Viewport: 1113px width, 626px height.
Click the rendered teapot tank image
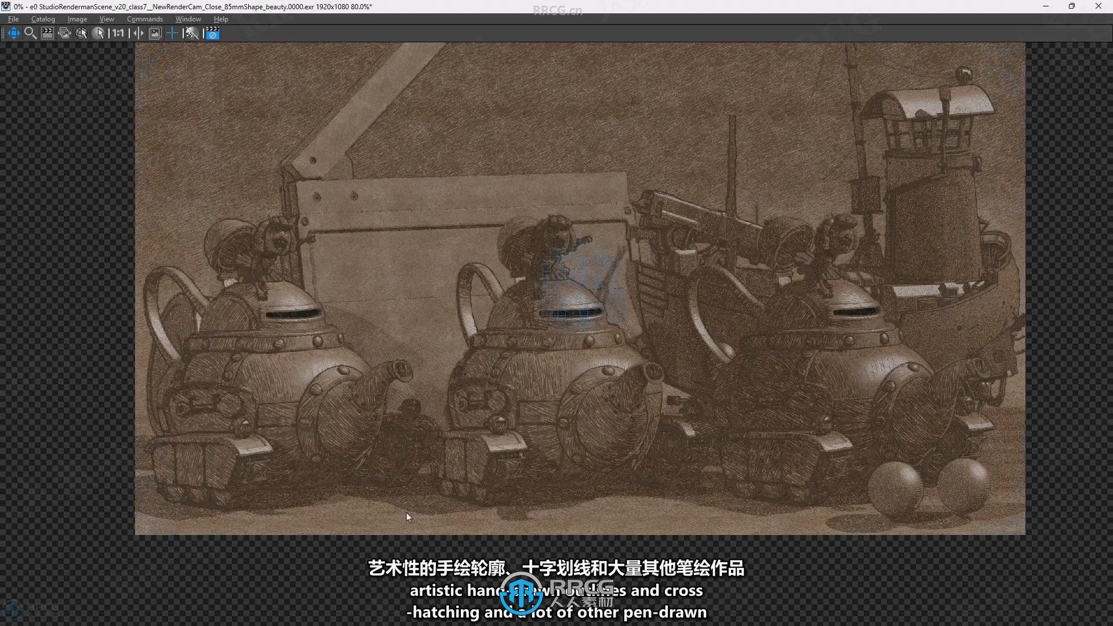click(x=580, y=288)
